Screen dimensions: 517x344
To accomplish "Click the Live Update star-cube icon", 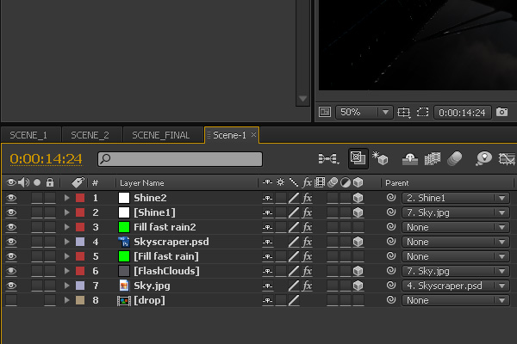I will [x=380, y=158].
